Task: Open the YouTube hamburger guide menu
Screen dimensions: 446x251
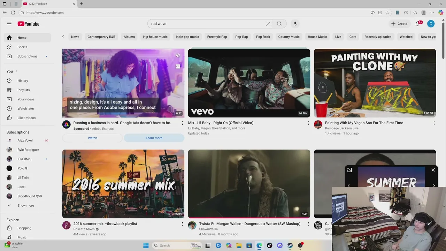Action: pos(9,24)
